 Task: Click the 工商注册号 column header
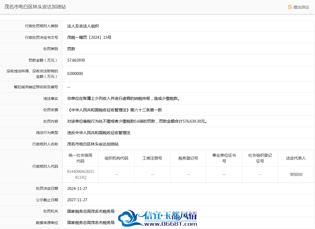[x=152, y=158]
